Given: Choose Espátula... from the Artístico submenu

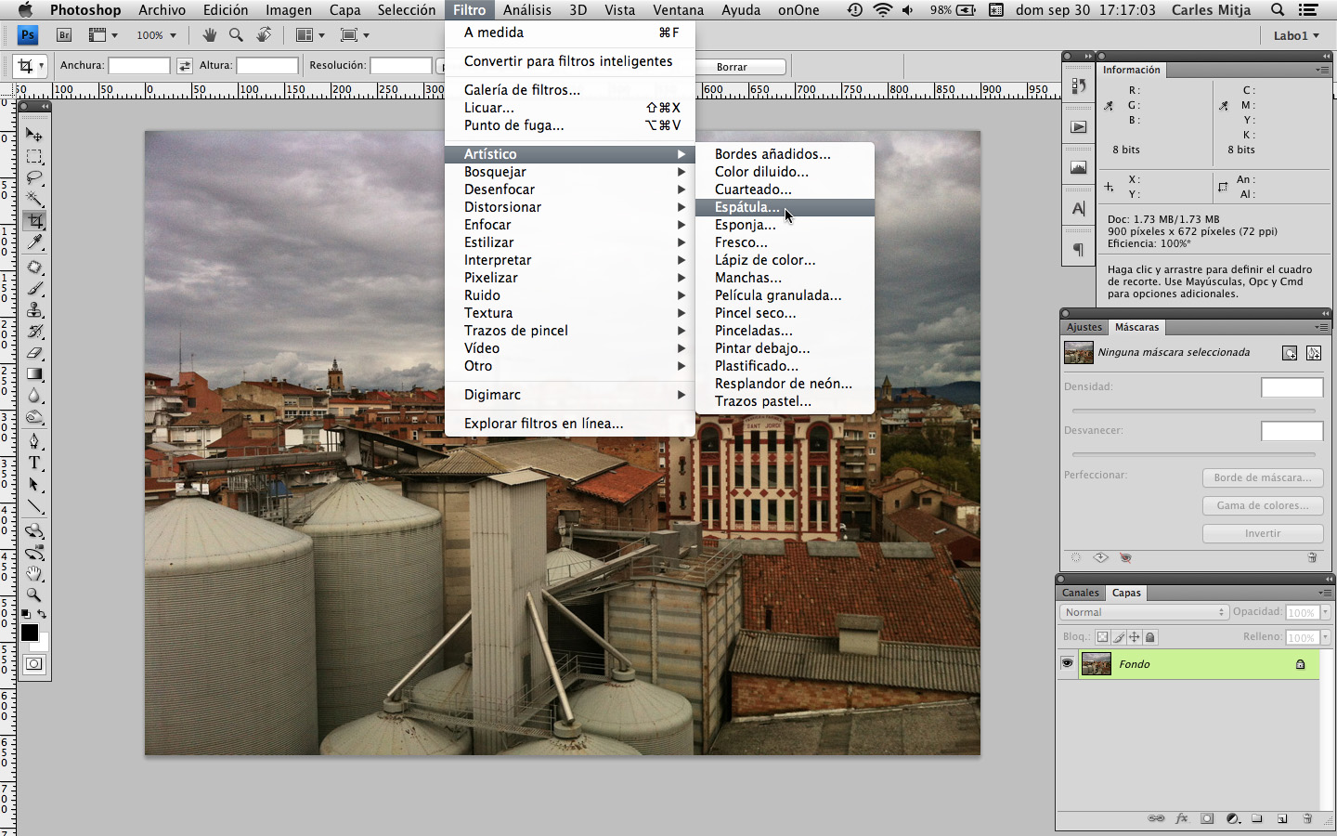Looking at the screenshot, I should (747, 207).
